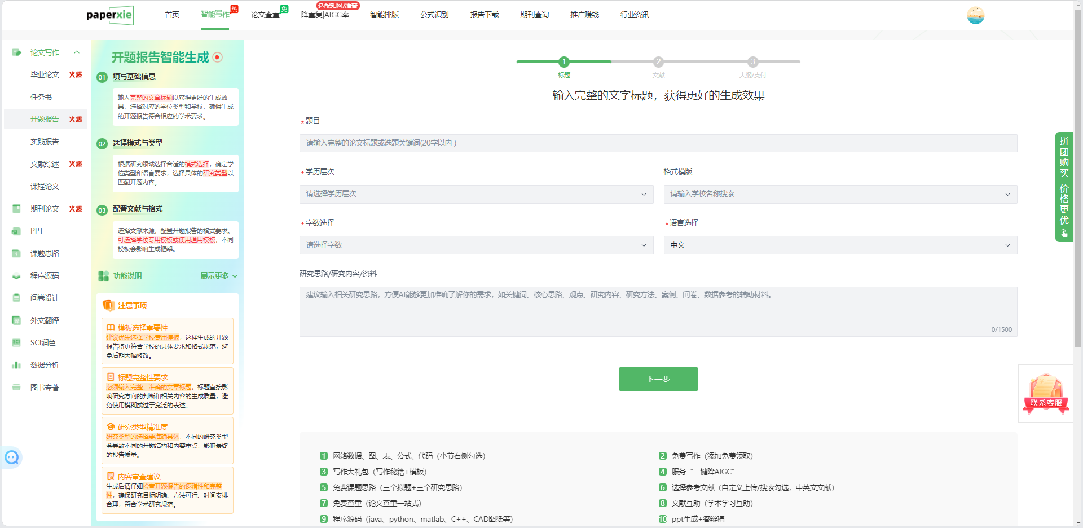Collapse the 论文写作 sidebar section

pos(77,52)
